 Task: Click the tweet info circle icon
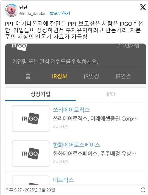tap(143, 190)
